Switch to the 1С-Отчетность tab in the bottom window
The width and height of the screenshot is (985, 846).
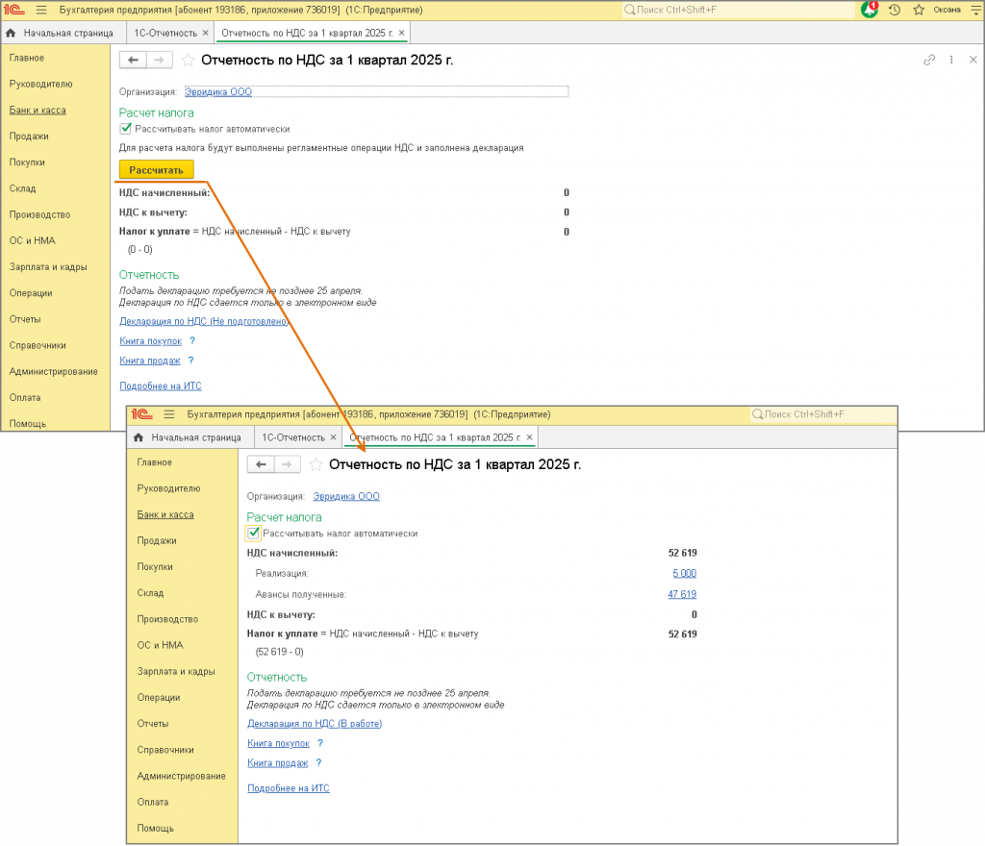(x=293, y=437)
